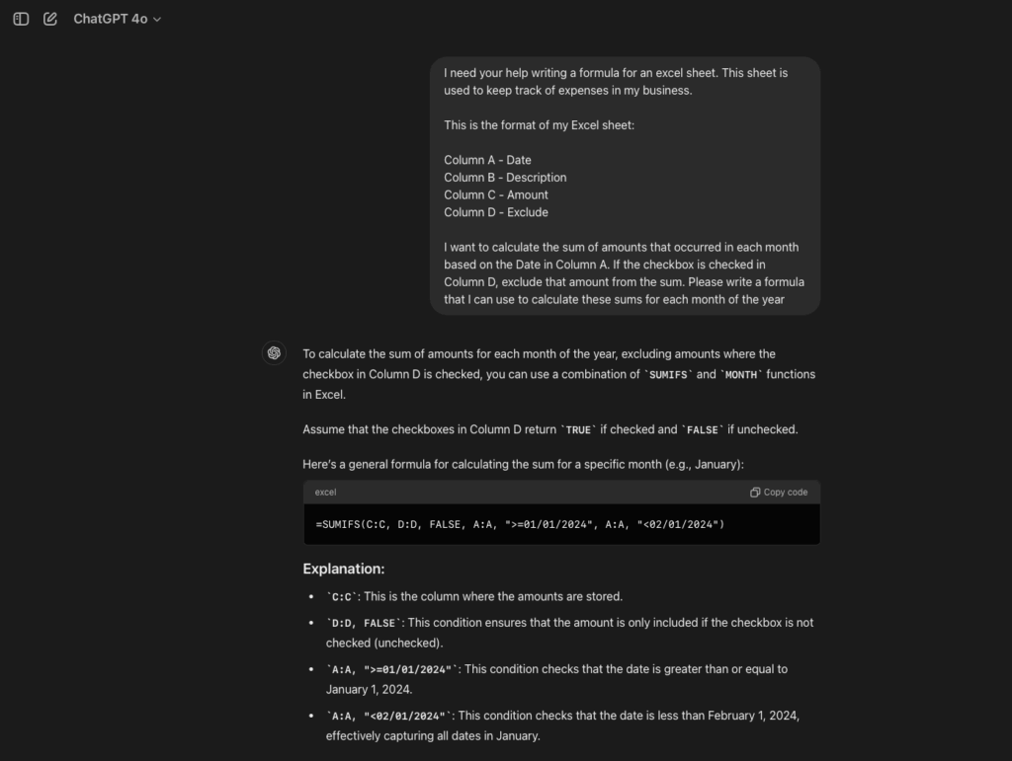This screenshot has width=1012, height=761.
Task: Click the inline MONTH code term
Action: 741,375
